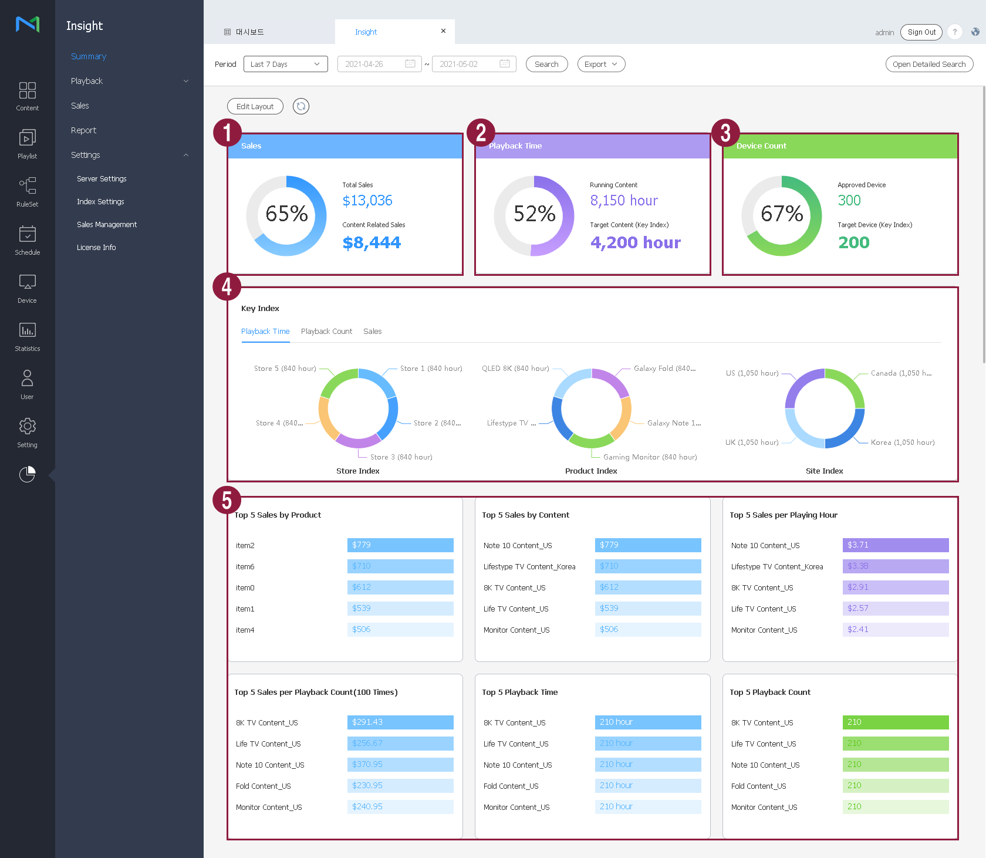Select the Sales tab in Key Index
The width and height of the screenshot is (986, 858).
[372, 332]
